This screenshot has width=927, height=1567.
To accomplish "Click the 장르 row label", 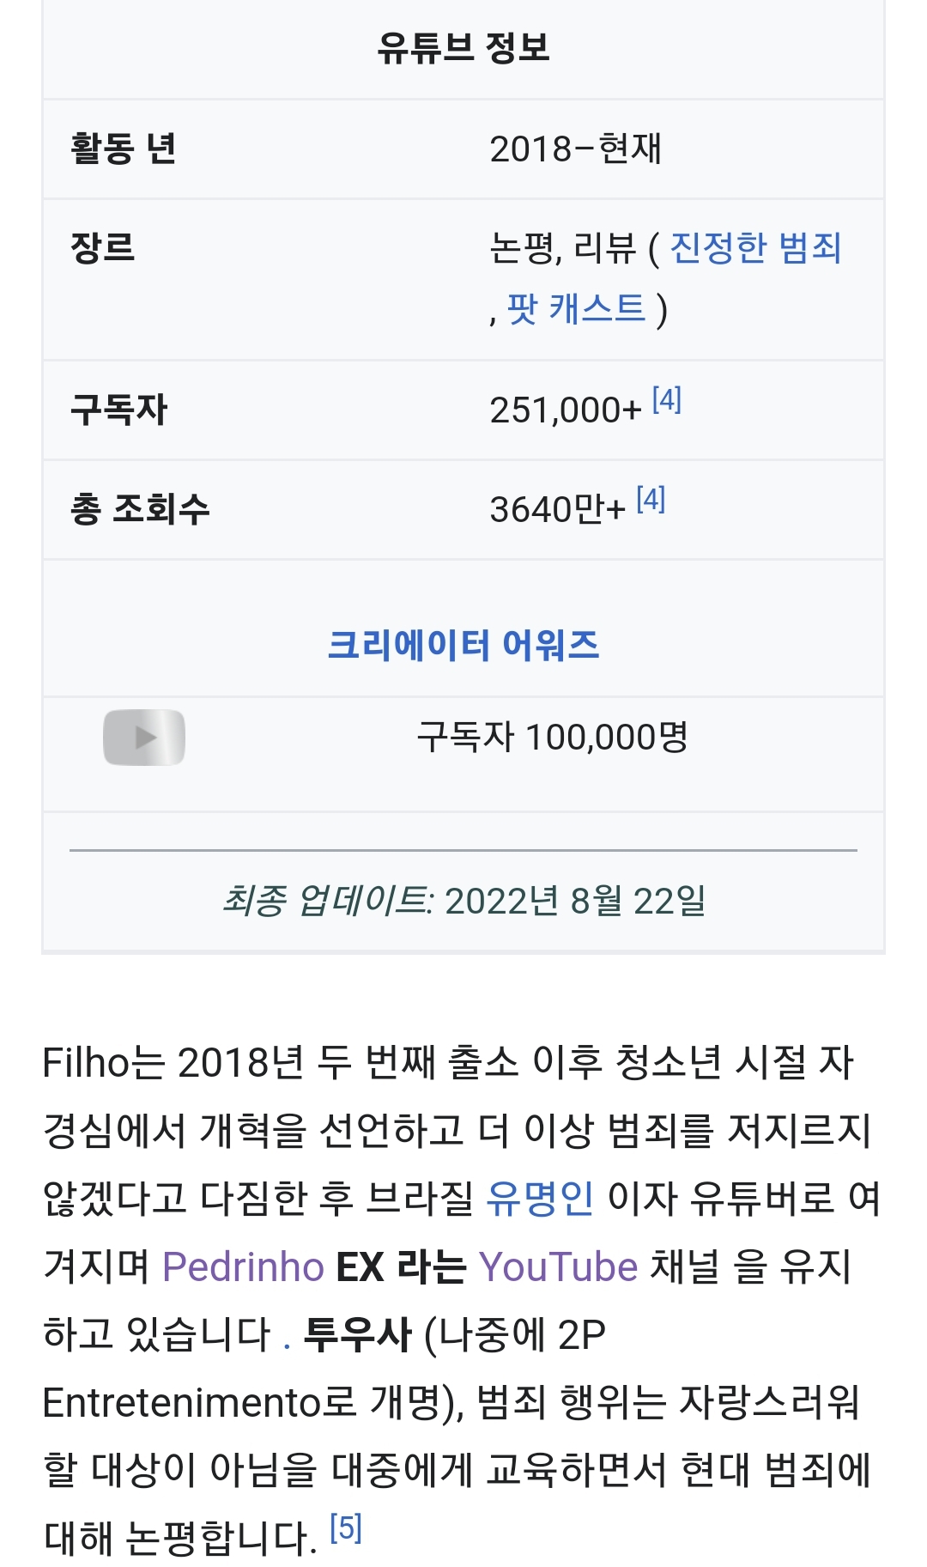I will [x=103, y=248].
